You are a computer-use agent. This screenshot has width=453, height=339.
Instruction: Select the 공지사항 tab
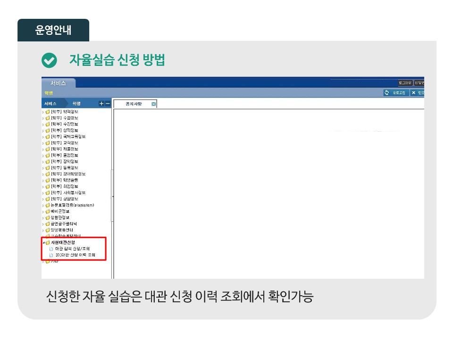point(134,104)
